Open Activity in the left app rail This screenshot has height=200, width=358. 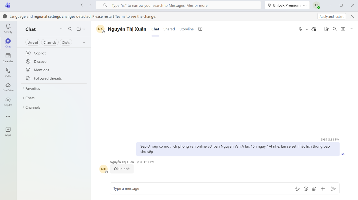tap(8, 28)
